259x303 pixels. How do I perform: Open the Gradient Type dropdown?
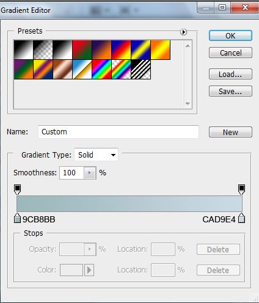tap(96, 155)
